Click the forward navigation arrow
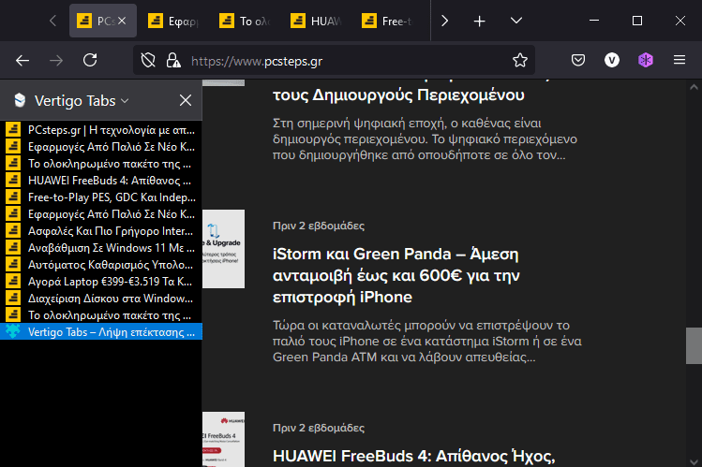702x467 pixels. pyautogui.click(x=56, y=60)
